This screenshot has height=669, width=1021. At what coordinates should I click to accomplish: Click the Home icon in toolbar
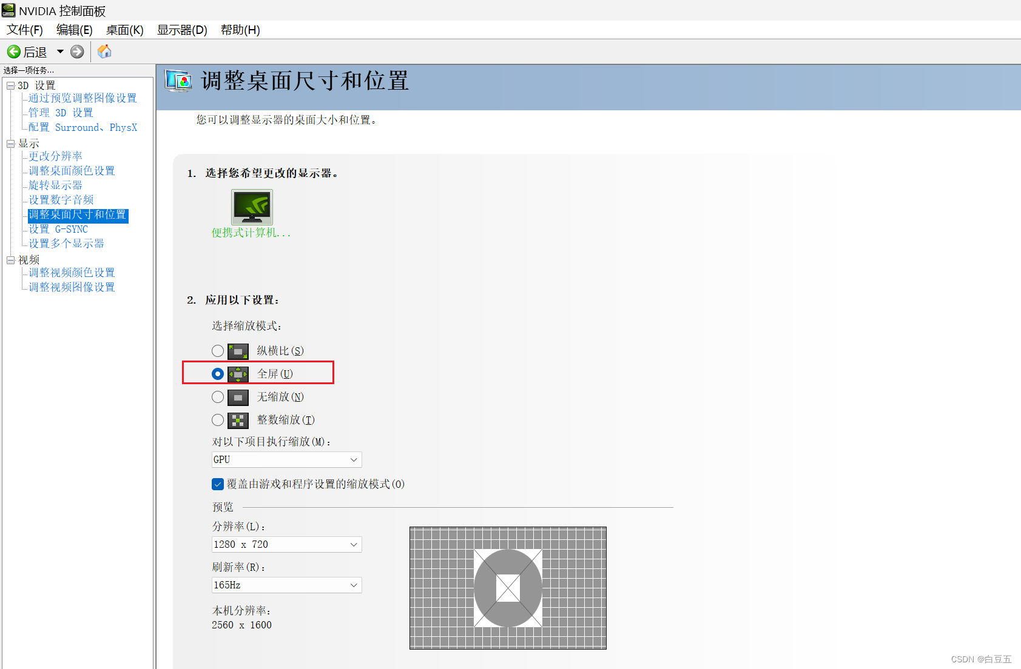104,52
